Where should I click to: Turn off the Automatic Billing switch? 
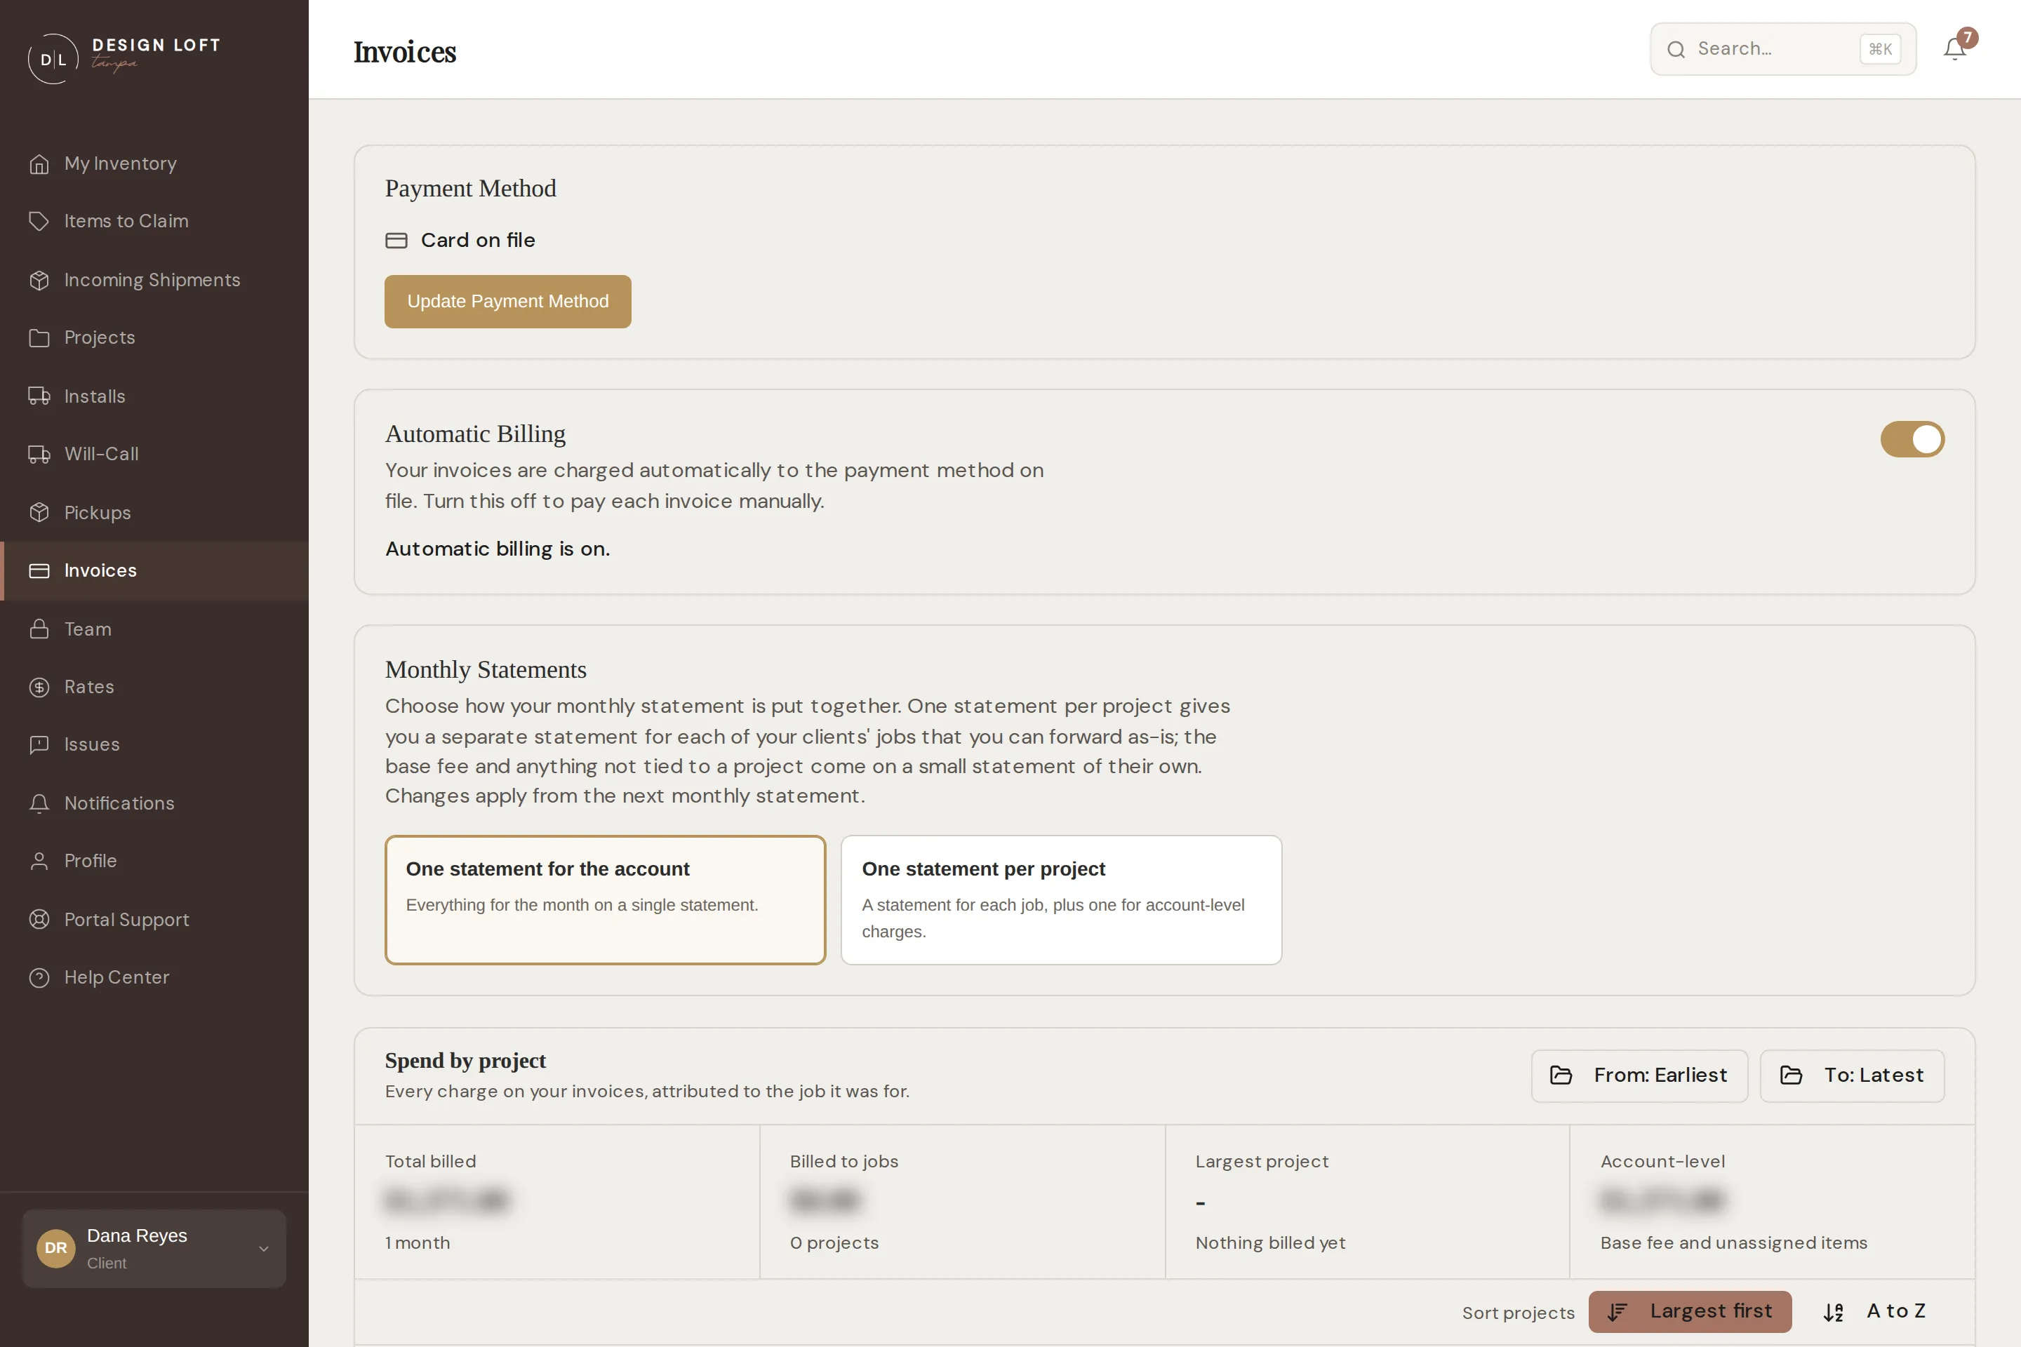[x=1912, y=439]
